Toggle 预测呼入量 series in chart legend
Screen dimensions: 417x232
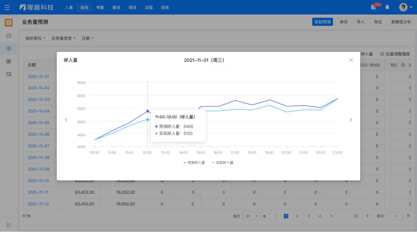coord(194,163)
